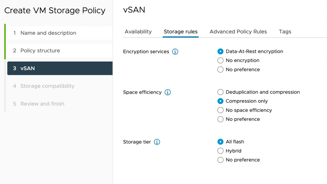Switch to the Availability tab
This screenshot has height=184, width=327.
[138, 32]
